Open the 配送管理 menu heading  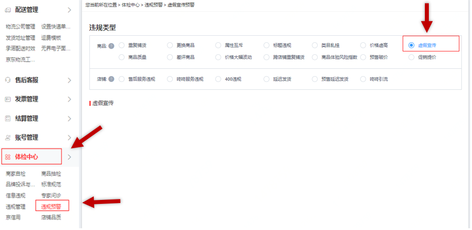(27, 10)
